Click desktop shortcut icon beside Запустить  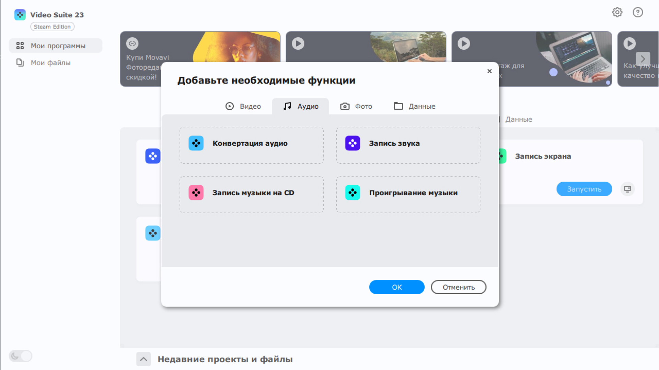tap(627, 189)
